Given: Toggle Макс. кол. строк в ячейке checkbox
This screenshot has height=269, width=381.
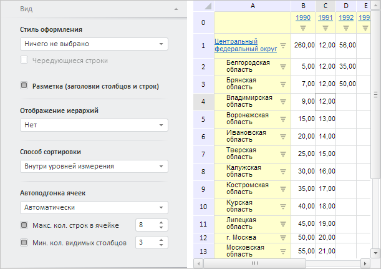Looking at the screenshot, I should tap(24, 225).
